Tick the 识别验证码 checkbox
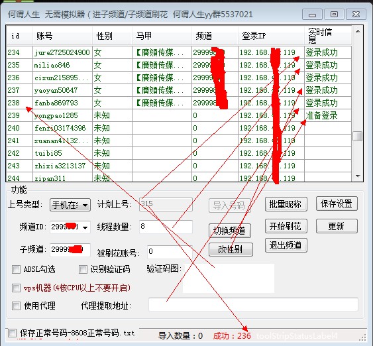Image resolution: width=373 pixels, height=346 pixels. (83, 269)
